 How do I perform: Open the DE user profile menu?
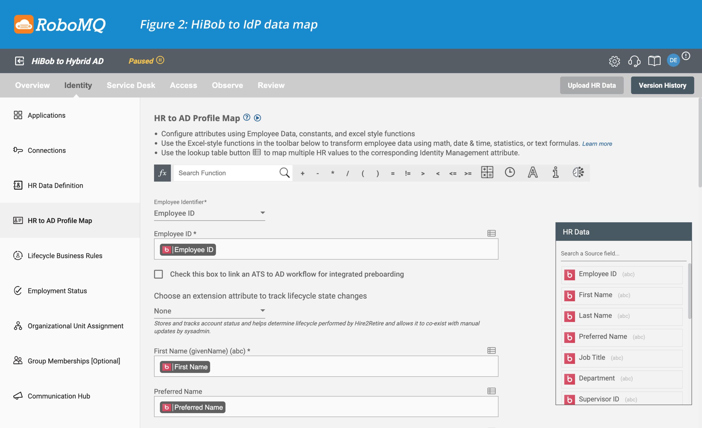pos(673,60)
